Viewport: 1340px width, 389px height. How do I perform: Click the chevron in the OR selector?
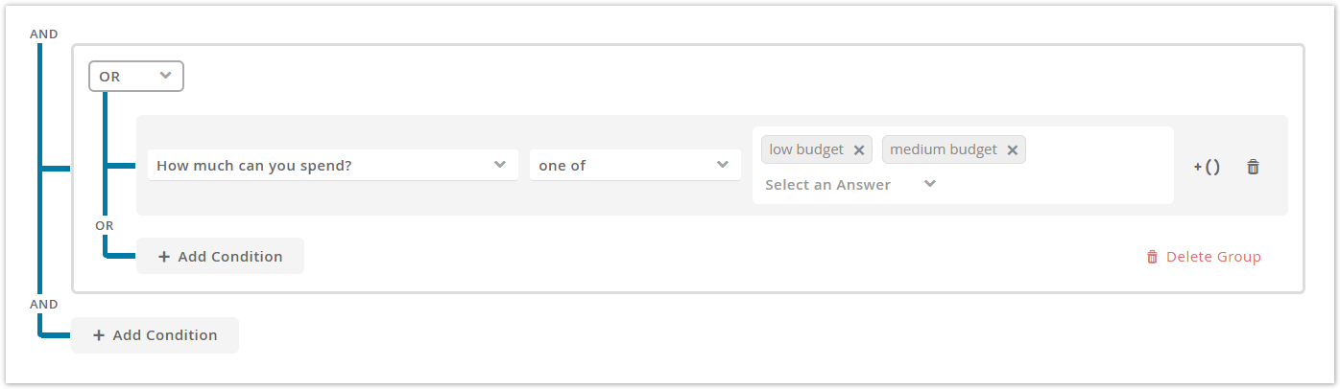pos(165,75)
